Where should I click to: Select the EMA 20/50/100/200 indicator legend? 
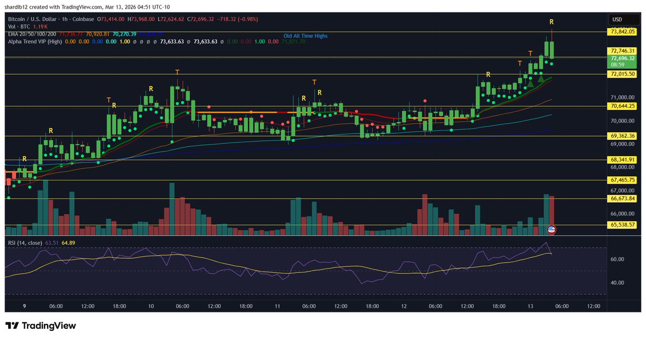coord(32,34)
